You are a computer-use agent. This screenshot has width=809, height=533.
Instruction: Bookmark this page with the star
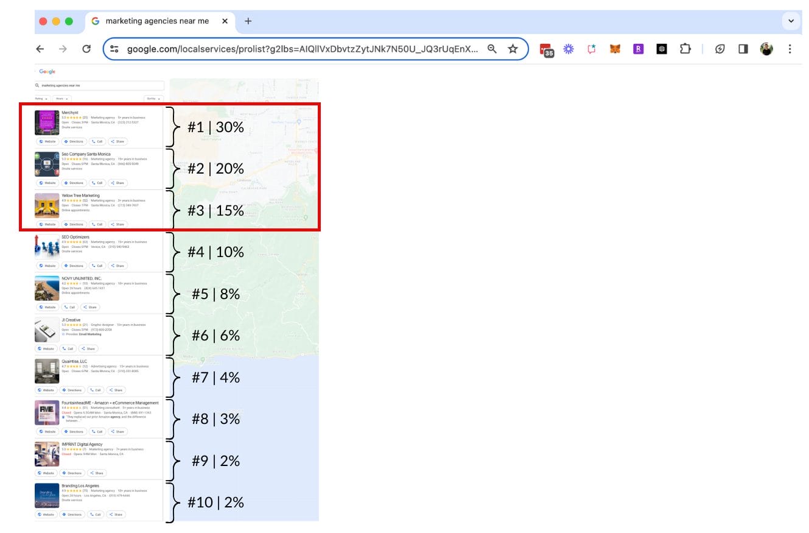(x=513, y=49)
